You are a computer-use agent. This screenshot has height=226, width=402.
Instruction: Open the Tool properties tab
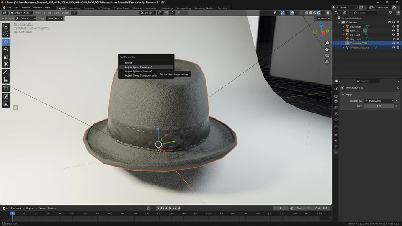pyautogui.click(x=336, y=88)
